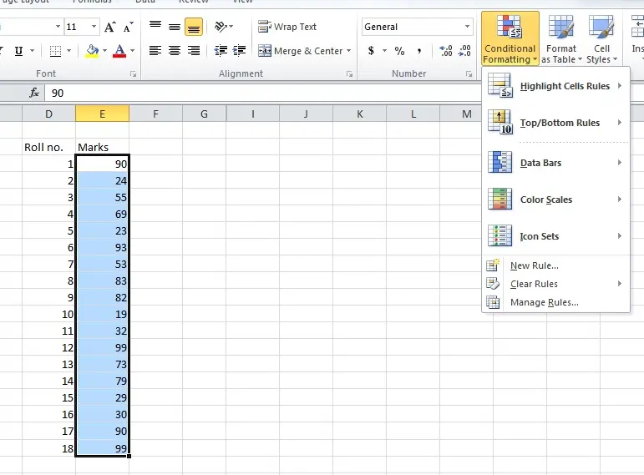Open the Font Color dropdown arrow
Image resolution: width=644 pixels, height=475 pixels.
click(132, 51)
